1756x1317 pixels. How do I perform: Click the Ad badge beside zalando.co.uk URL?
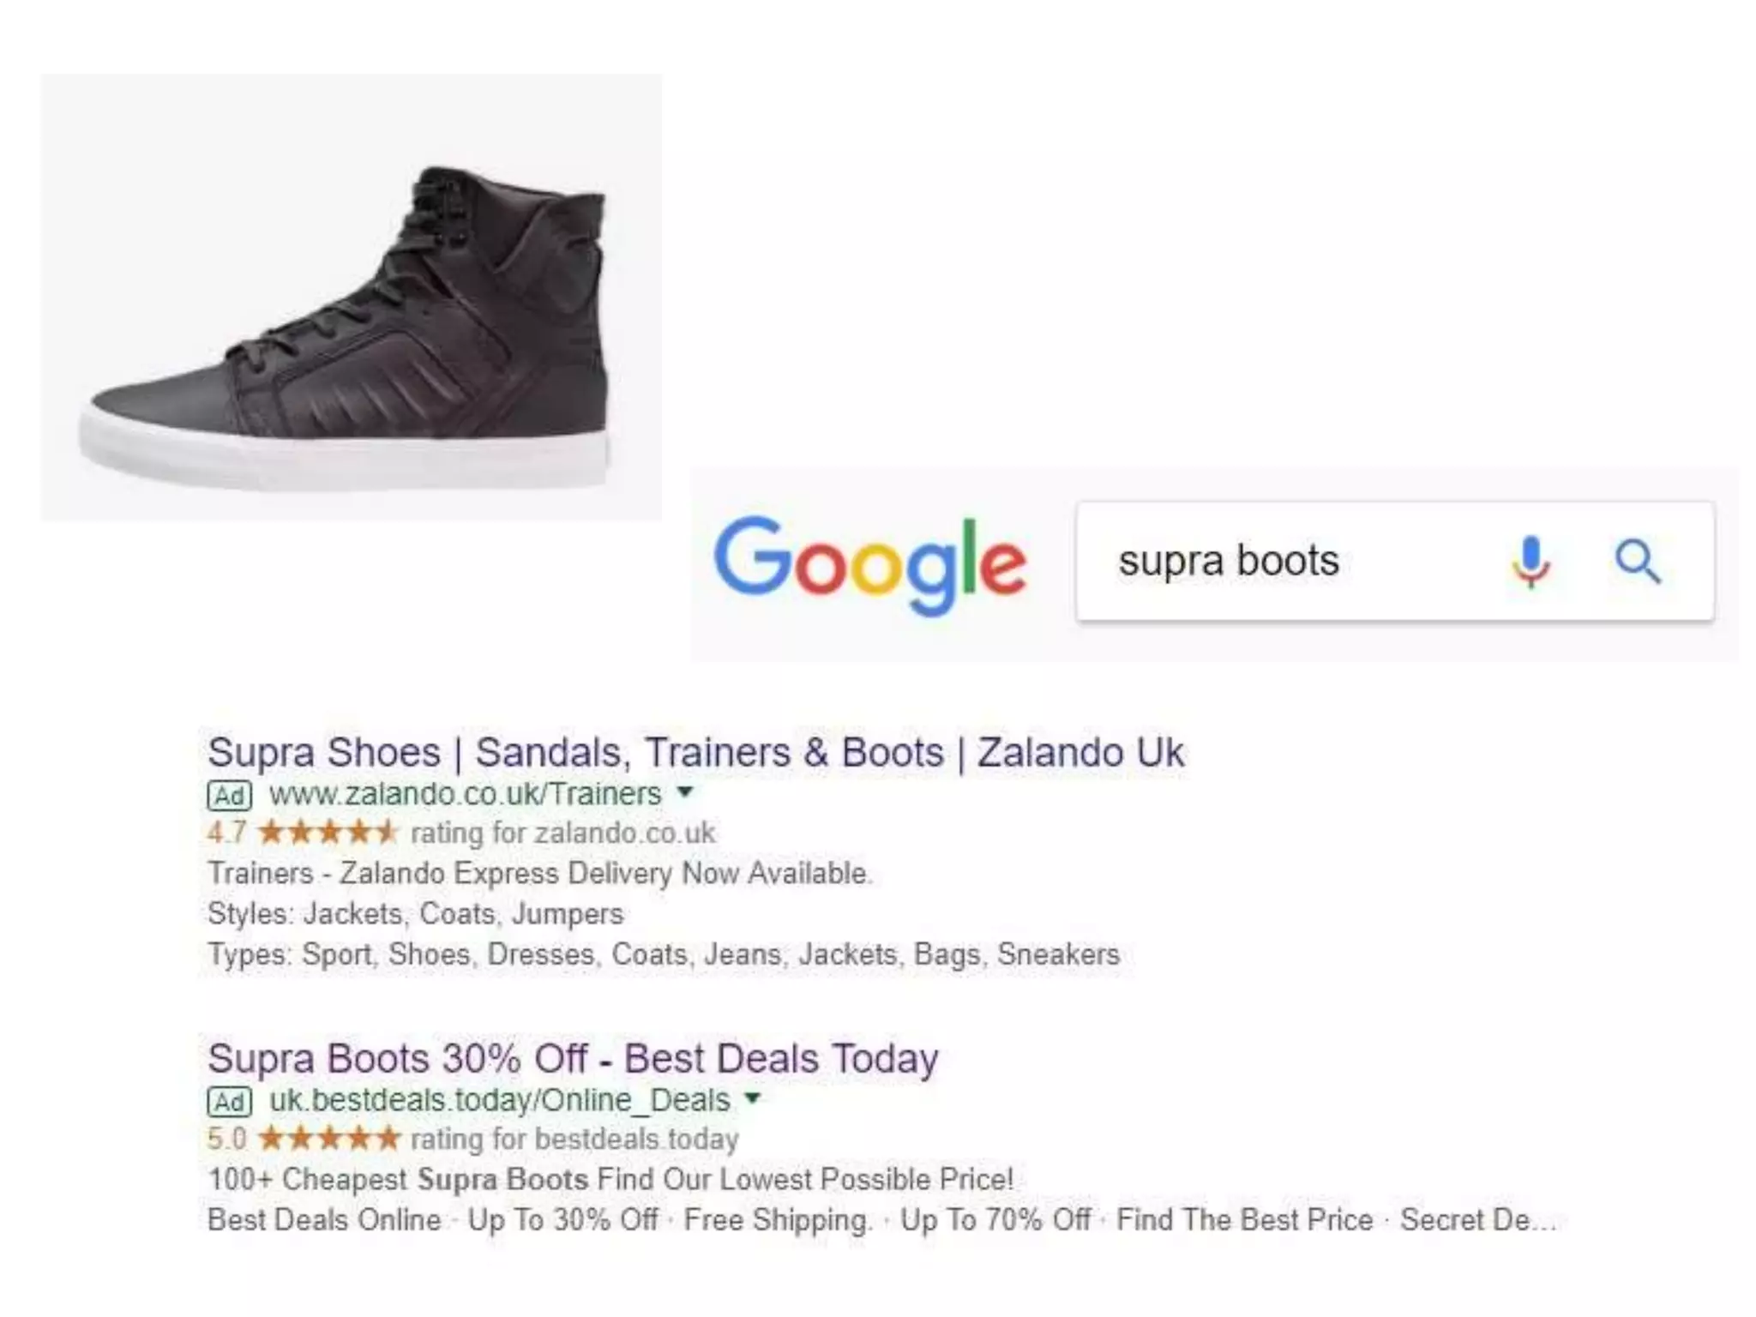pos(229,796)
